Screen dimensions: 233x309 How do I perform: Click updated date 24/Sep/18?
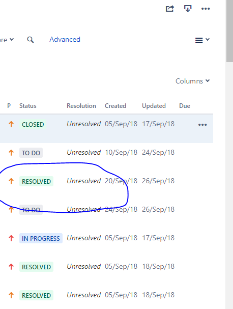click(x=158, y=152)
